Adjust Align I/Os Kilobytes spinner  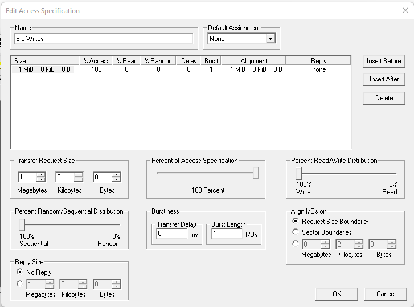[359, 244]
